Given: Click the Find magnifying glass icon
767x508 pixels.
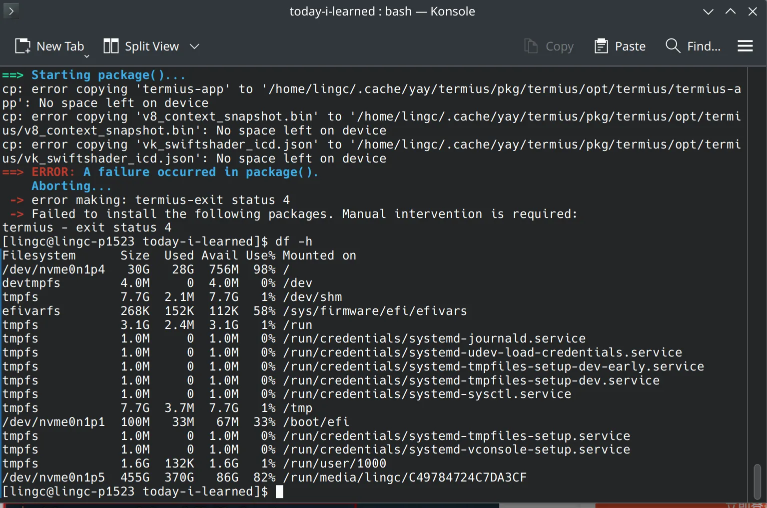Looking at the screenshot, I should tap(673, 46).
